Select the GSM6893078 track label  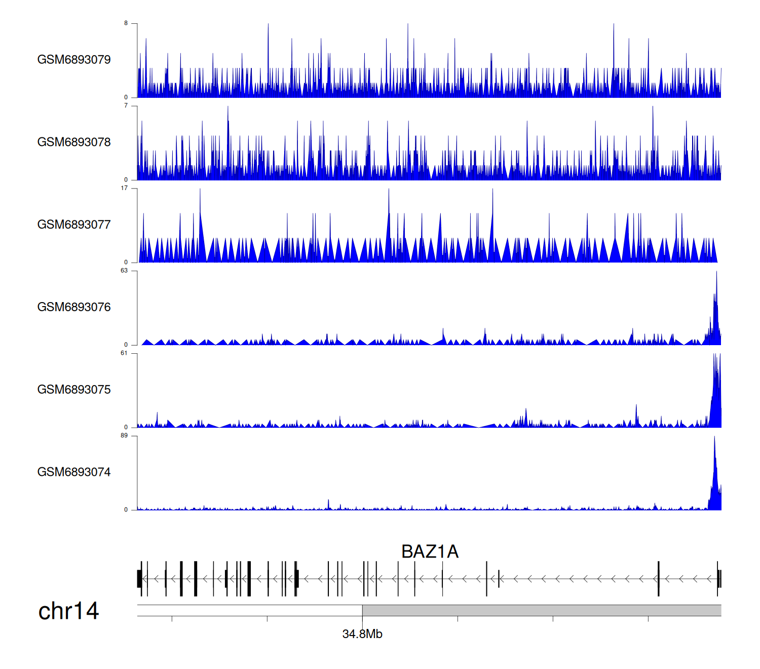[74, 142]
